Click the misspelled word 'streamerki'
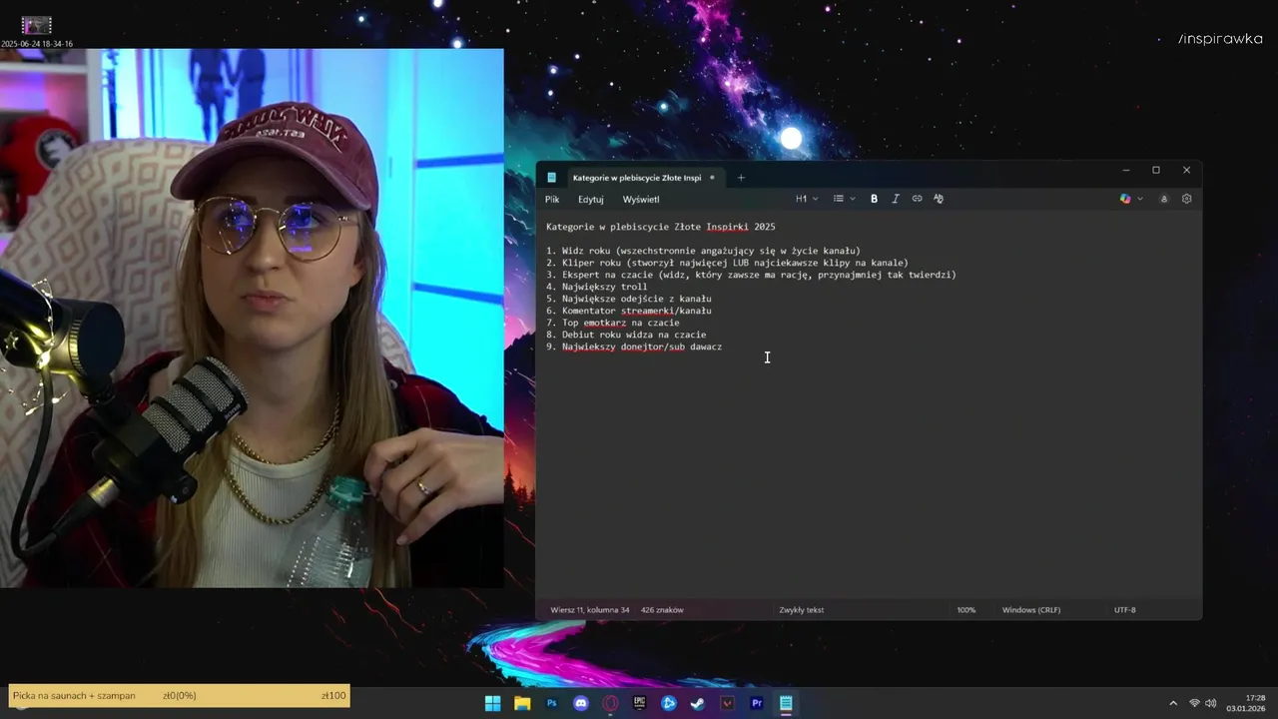 click(647, 311)
